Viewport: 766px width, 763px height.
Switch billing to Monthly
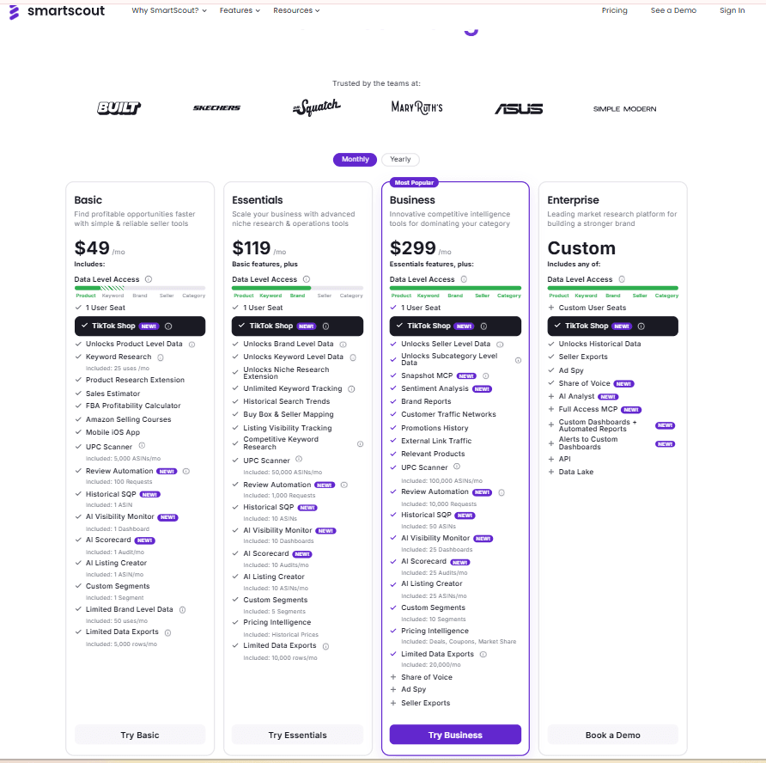[356, 159]
